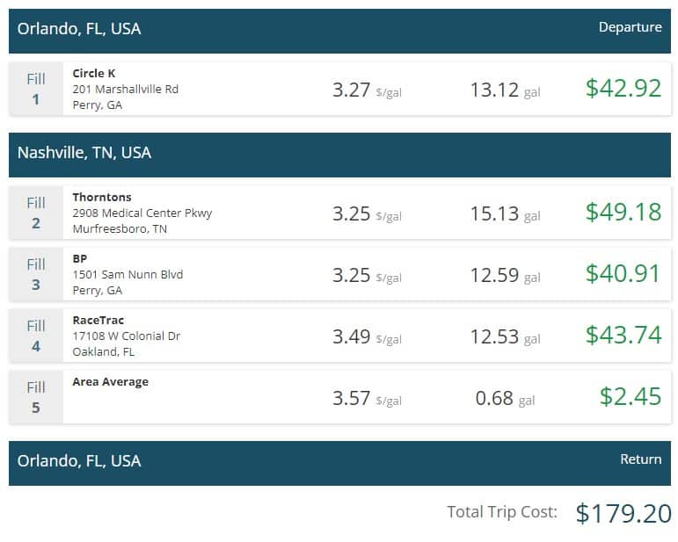Screen dimensions: 678x542
Task: Click the RaceTrac station name
Action: pyautogui.click(x=98, y=321)
